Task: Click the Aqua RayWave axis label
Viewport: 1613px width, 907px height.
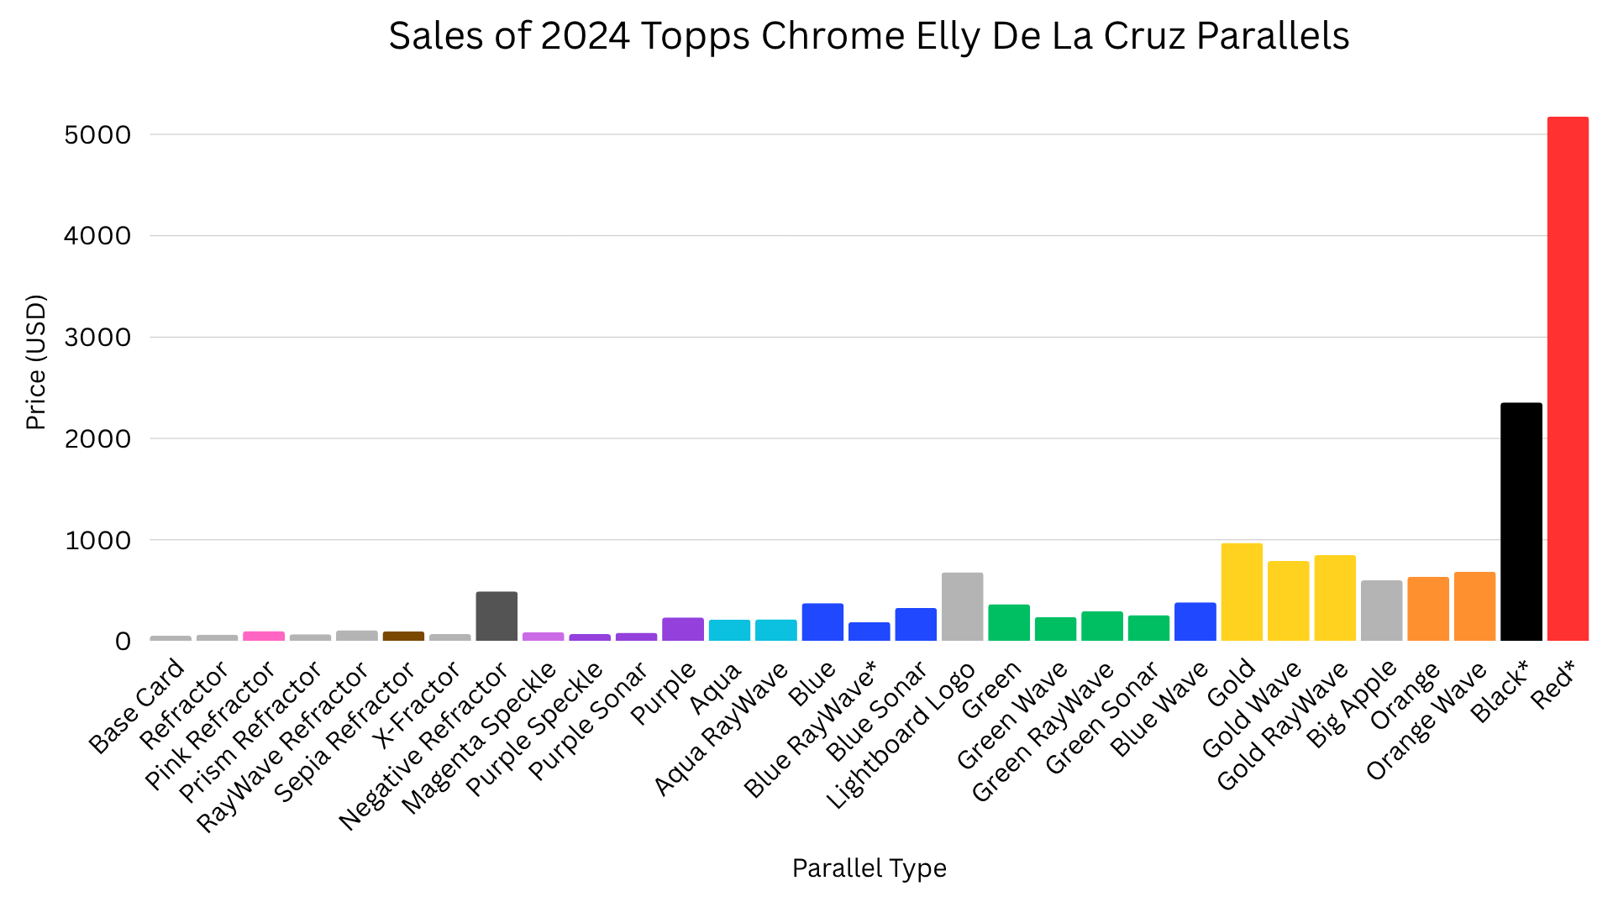Action: pyautogui.click(x=722, y=728)
